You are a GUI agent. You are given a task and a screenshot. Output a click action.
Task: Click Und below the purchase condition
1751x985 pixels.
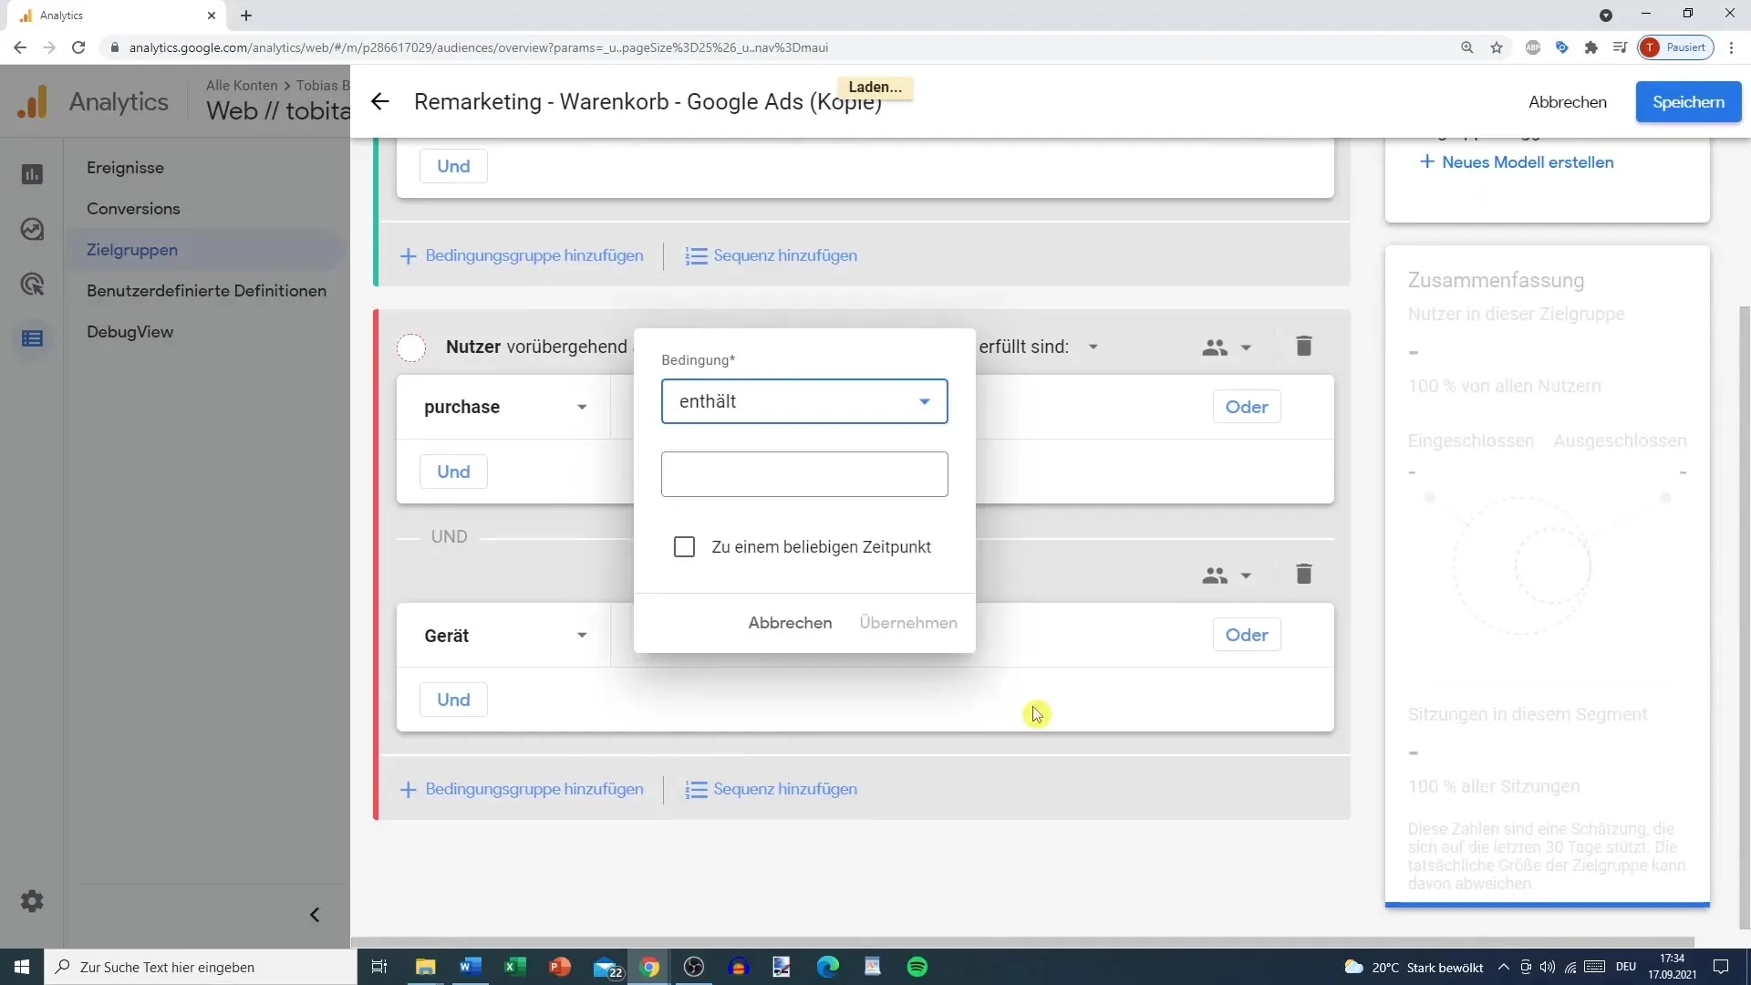(453, 472)
